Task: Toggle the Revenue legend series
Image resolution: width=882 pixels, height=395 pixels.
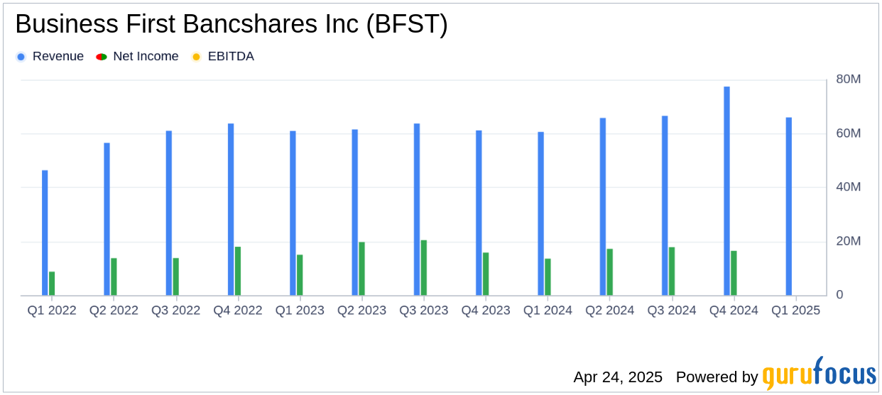Action: (58, 57)
